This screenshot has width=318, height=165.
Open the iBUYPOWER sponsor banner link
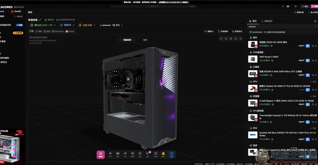coord(174,2)
